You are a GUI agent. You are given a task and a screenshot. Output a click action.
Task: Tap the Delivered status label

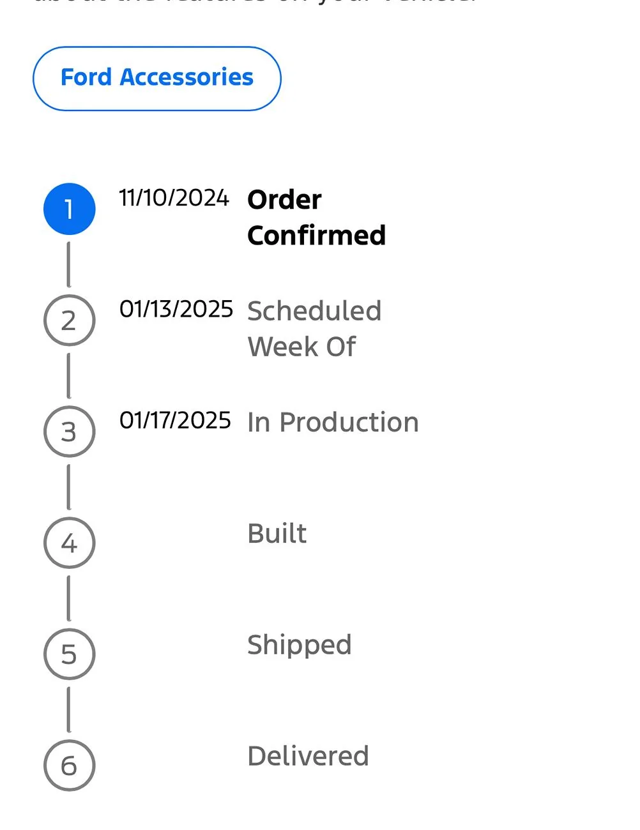coord(309,757)
